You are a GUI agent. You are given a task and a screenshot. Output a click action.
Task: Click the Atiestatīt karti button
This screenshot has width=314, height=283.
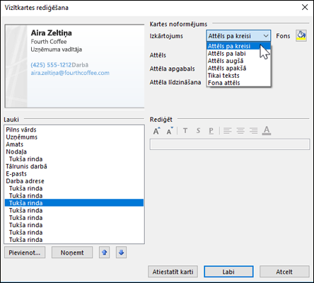point(173,272)
